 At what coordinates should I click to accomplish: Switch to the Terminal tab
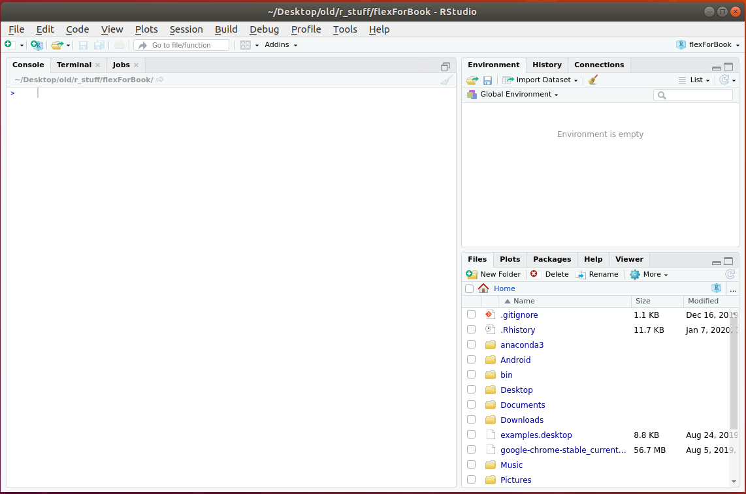coord(74,65)
